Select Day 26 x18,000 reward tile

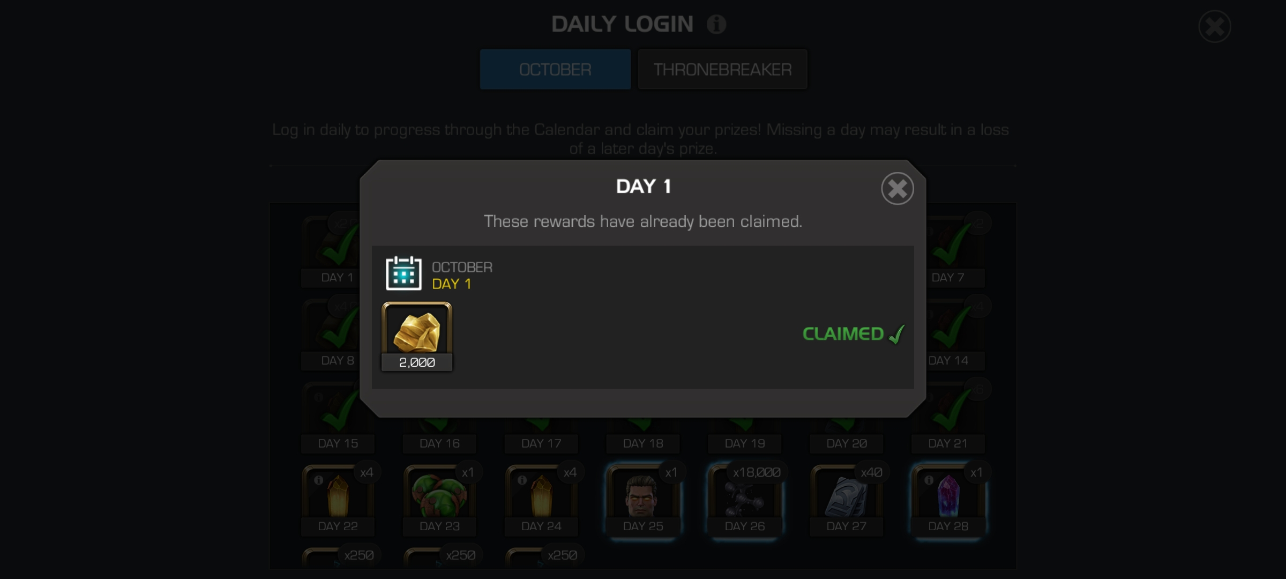pos(745,499)
